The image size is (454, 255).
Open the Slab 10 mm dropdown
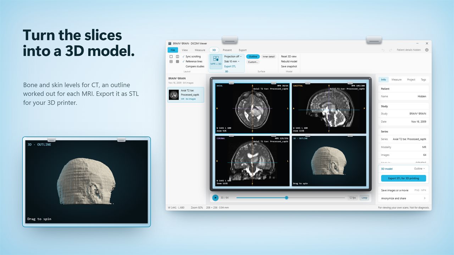pyautogui.click(x=232, y=62)
